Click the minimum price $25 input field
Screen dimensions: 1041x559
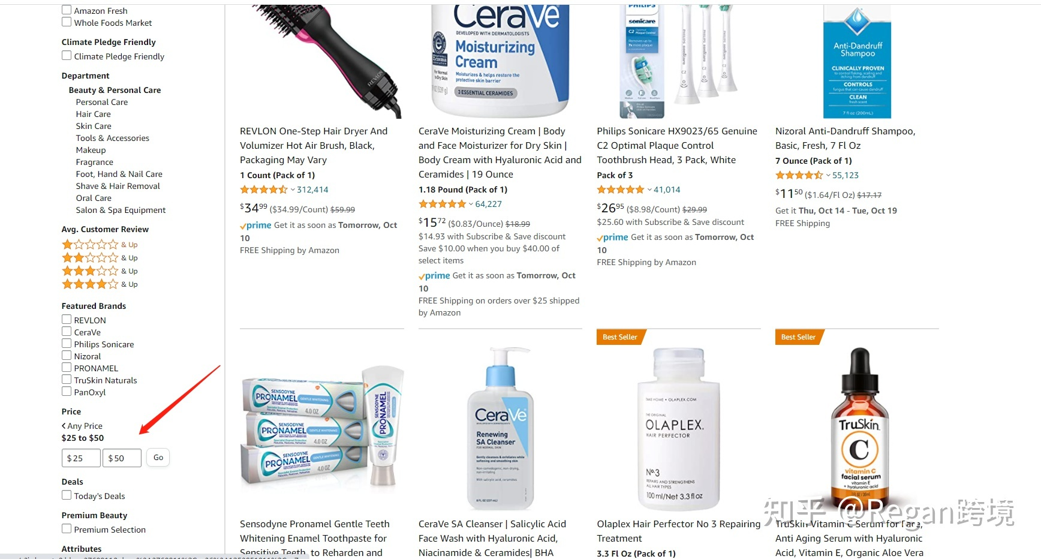(81, 458)
